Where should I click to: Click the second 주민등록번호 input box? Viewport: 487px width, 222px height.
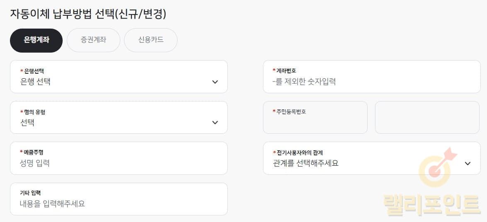(x=427, y=118)
